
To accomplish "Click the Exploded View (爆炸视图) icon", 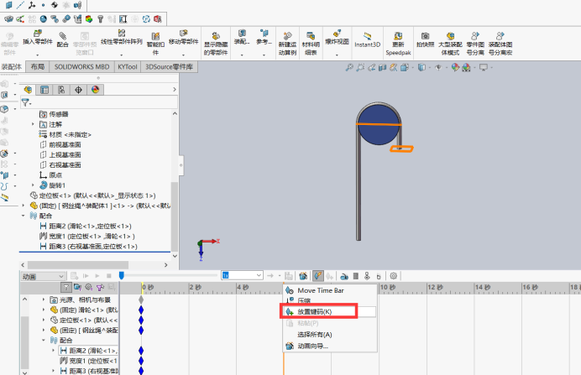I will pyautogui.click(x=337, y=34).
